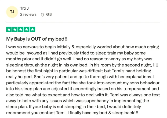This screenshot has height=118, width=167.
Task: Click the location pin icon
Action: [x=43, y=15]
